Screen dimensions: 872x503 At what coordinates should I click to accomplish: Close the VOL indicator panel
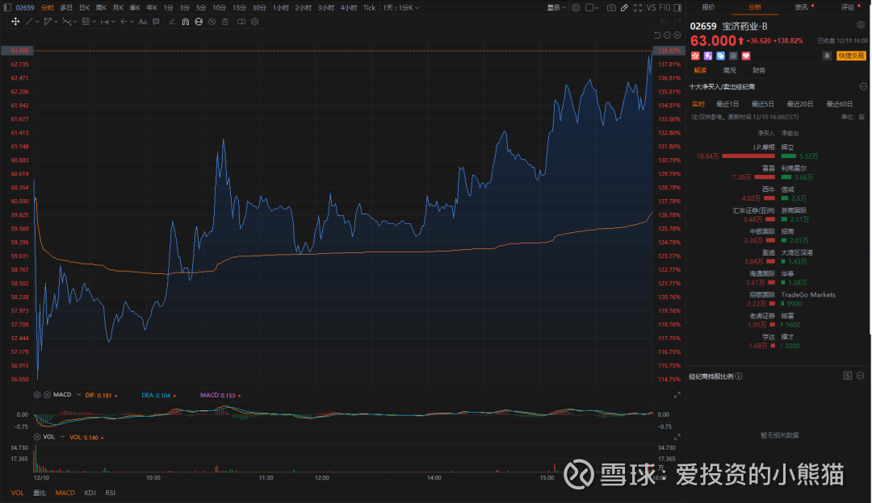[37, 437]
